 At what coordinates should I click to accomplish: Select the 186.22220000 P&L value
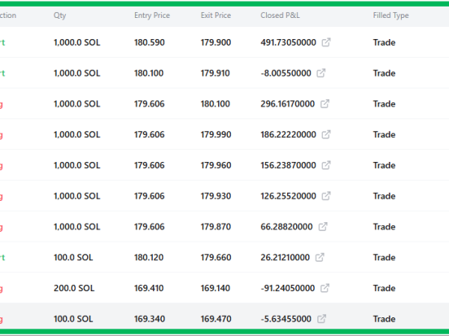tap(289, 134)
